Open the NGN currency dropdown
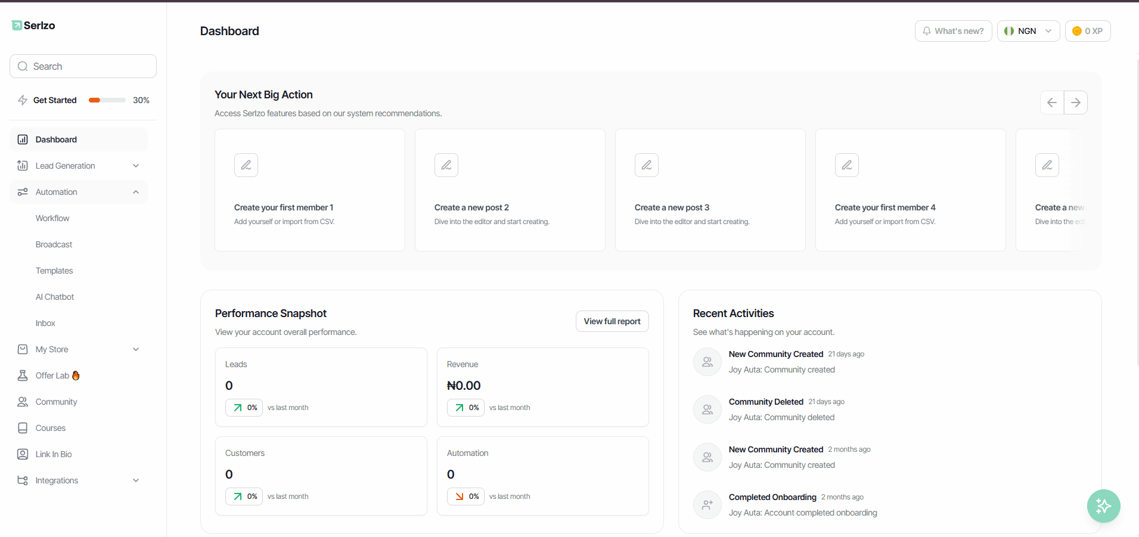Viewport: 1139px width, 537px height. point(1028,31)
